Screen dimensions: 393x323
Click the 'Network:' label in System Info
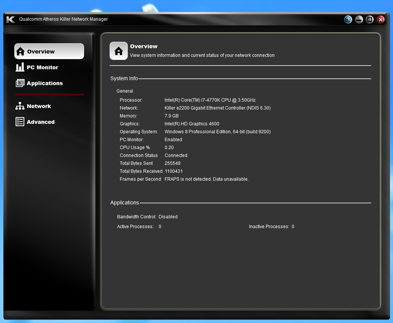click(128, 108)
